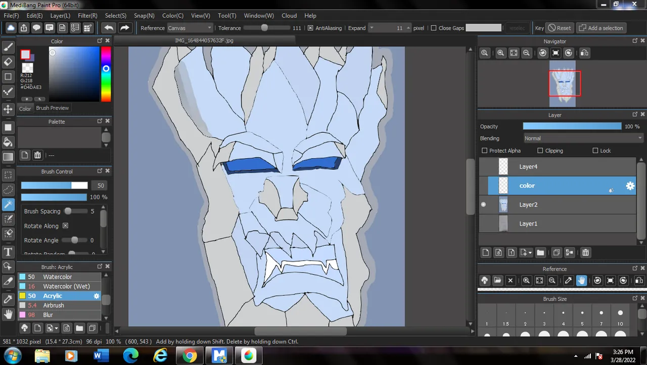The image size is (647, 365).
Task: Click the export/share icon in top toolbar
Action: click(24, 28)
